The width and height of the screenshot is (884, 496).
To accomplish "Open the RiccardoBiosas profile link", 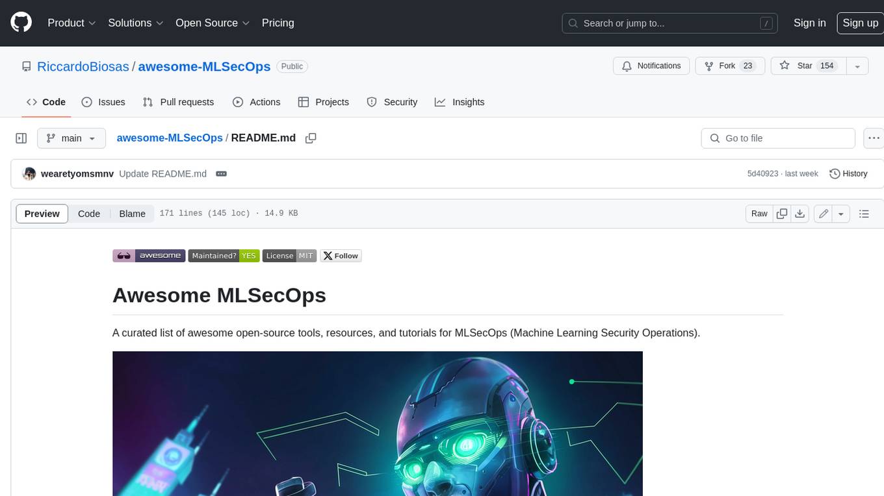I will [83, 66].
